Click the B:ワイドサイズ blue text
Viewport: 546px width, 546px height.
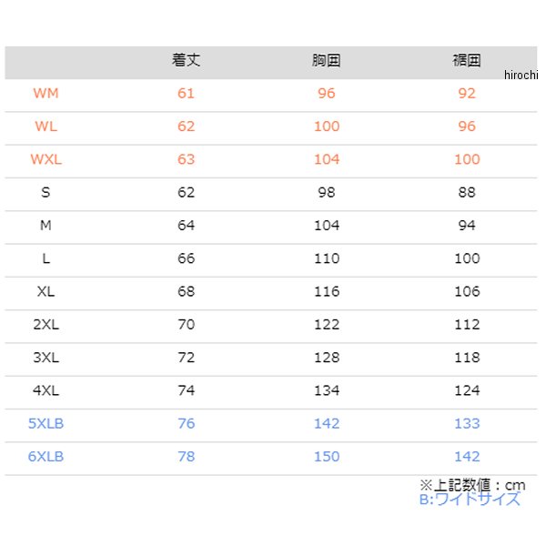tap(470, 499)
